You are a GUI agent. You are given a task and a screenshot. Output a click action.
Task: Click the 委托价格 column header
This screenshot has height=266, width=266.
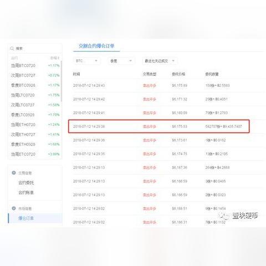coord(178,74)
